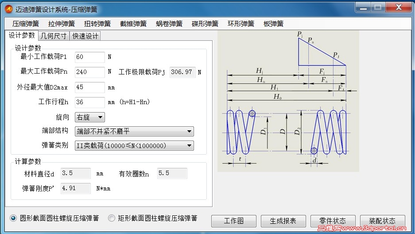
Task: Open the 蜗卷弹簧 menu
Action: tap(169, 24)
